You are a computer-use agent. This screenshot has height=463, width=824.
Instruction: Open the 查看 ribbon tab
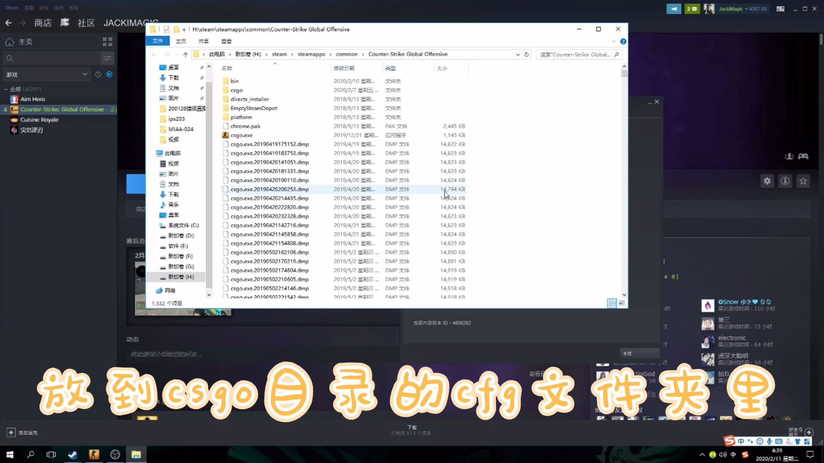point(226,41)
